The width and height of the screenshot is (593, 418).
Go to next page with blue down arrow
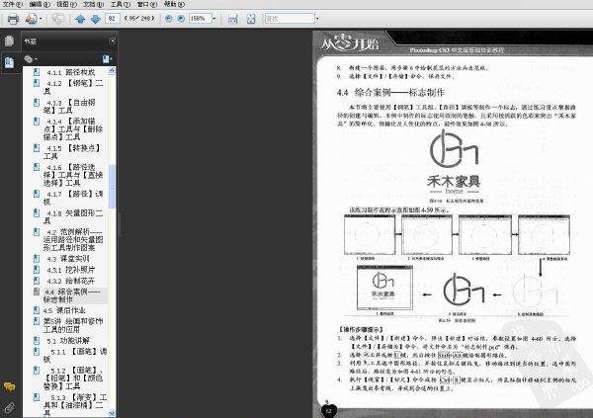point(95,19)
